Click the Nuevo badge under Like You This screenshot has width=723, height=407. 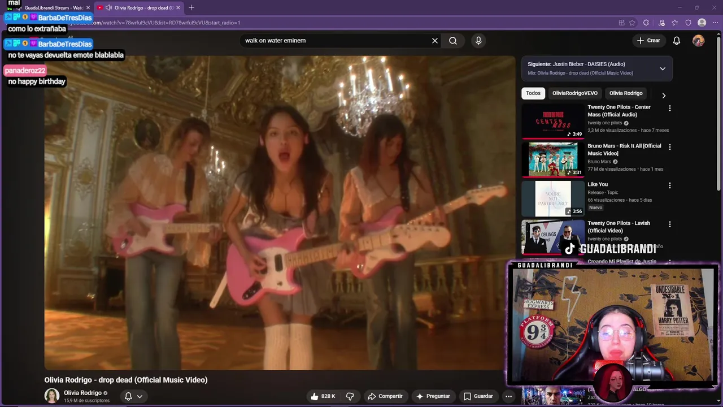(x=596, y=207)
